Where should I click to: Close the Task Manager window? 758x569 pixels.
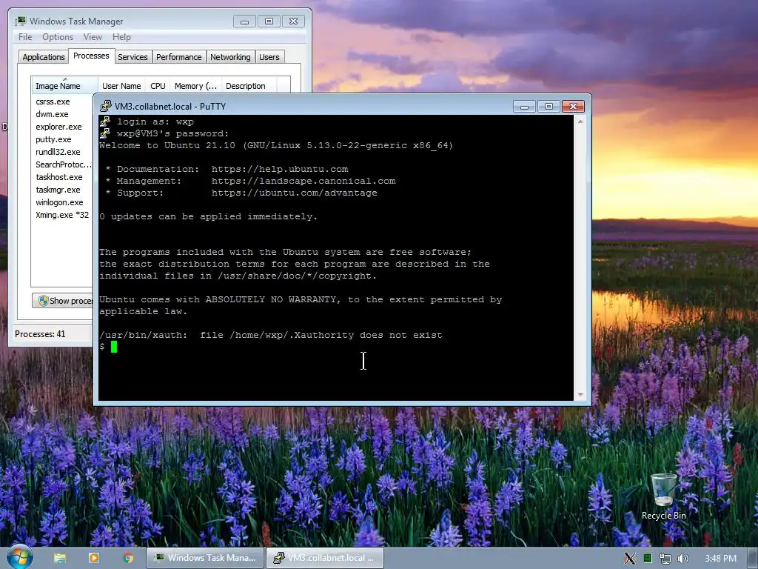coord(293,21)
